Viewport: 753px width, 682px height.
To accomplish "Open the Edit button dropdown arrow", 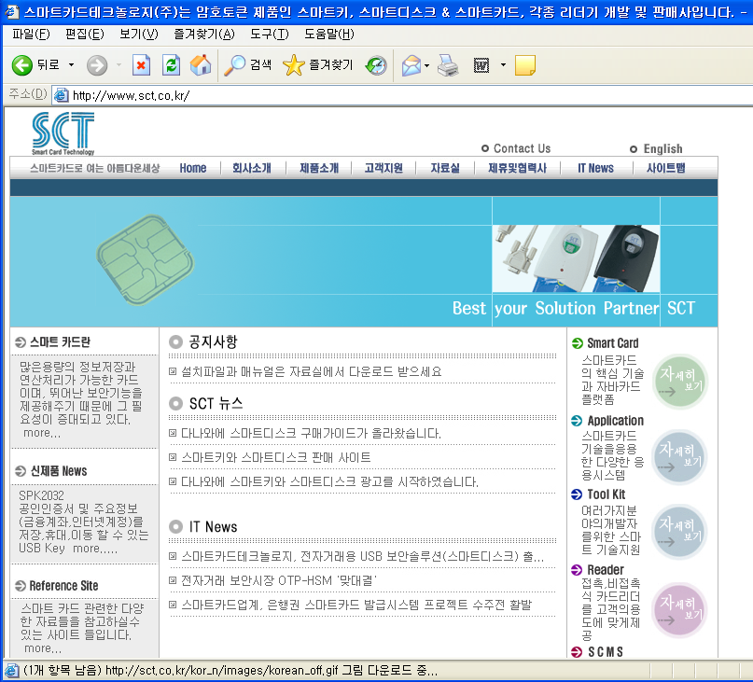I will (x=503, y=64).
